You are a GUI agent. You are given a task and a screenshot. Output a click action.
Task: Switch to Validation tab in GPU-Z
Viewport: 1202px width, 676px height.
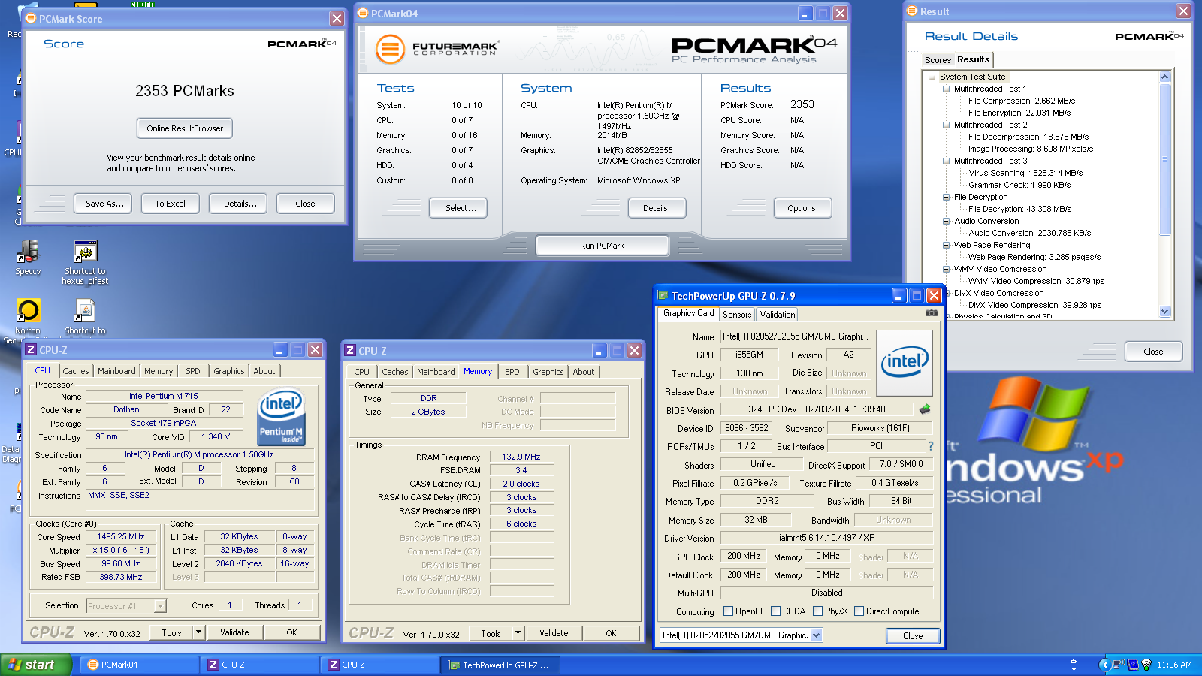click(777, 315)
